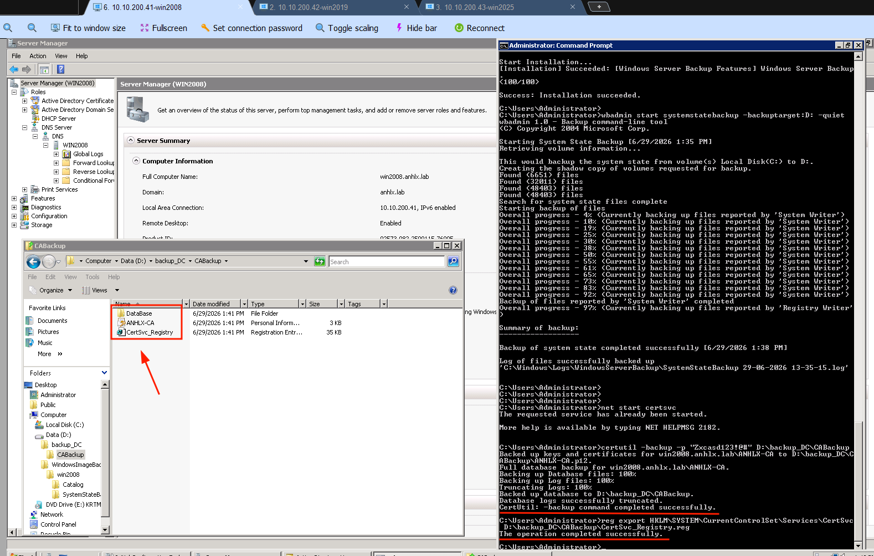The image size is (874, 556).
Task: Click CABackup explorer back button
Action: point(34,261)
